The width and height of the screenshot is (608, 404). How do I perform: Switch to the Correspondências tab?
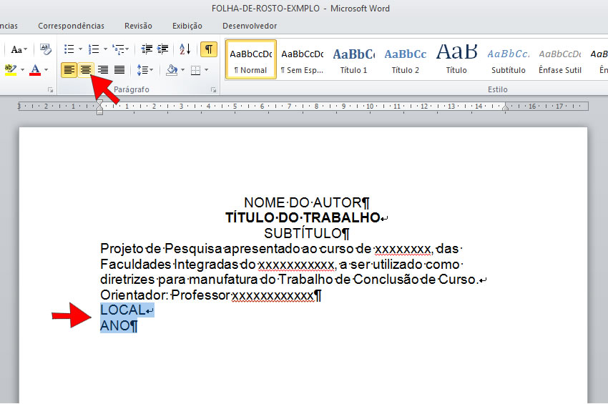coord(71,26)
